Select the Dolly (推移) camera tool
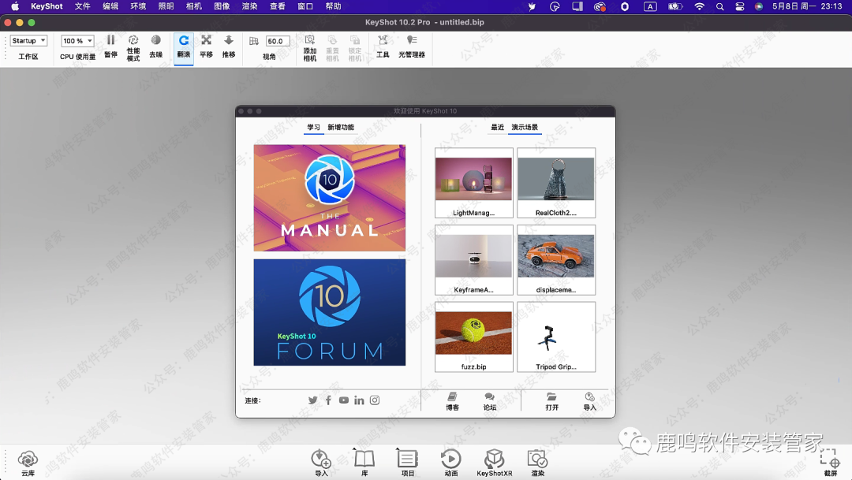The height and width of the screenshot is (480, 852). 229,45
